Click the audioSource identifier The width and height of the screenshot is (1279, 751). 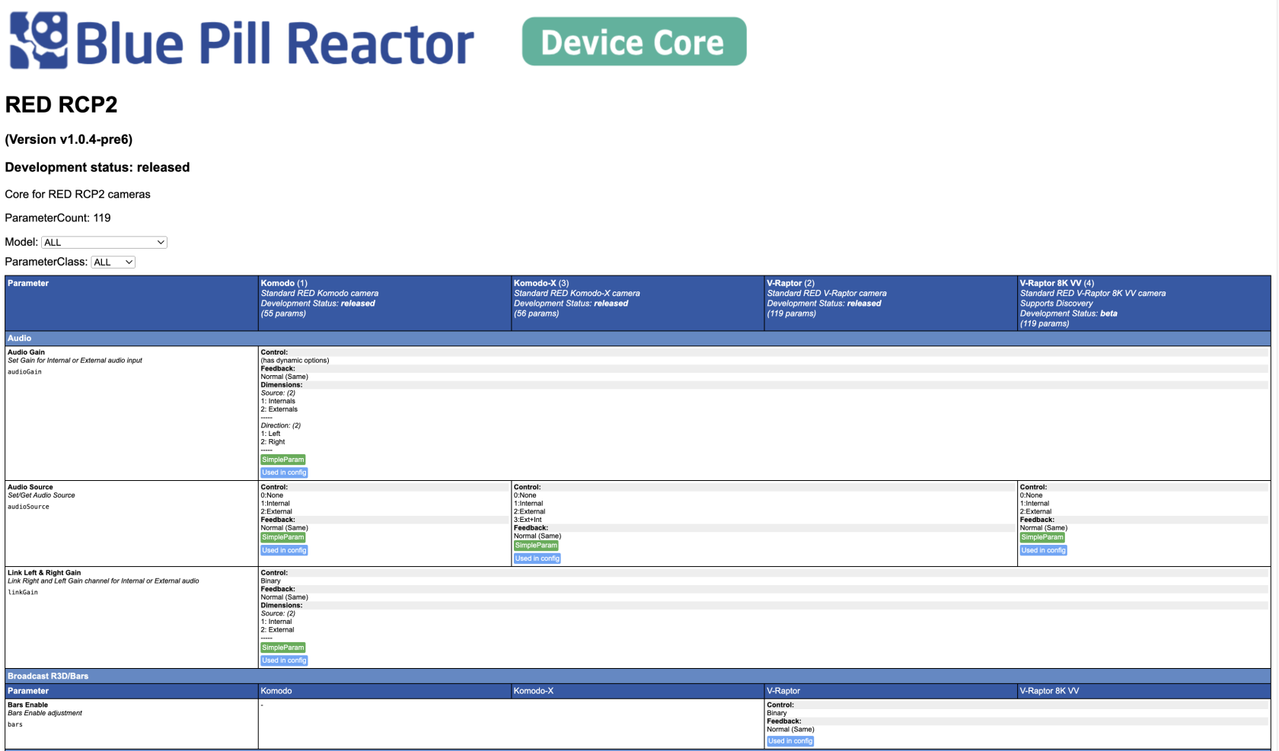28,507
